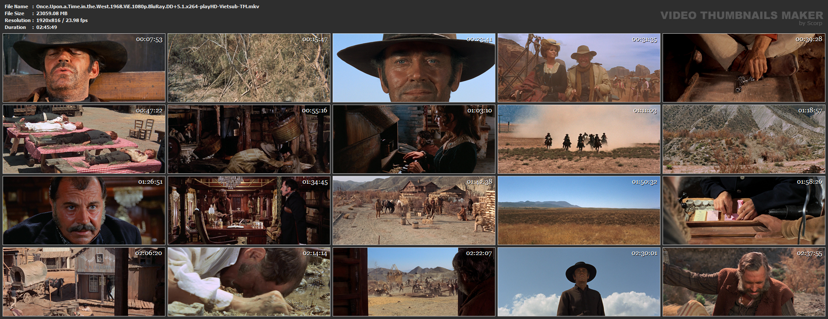Select the duration value 02:45:49
This screenshot has width=828, height=319.
[x=47, y=27]
